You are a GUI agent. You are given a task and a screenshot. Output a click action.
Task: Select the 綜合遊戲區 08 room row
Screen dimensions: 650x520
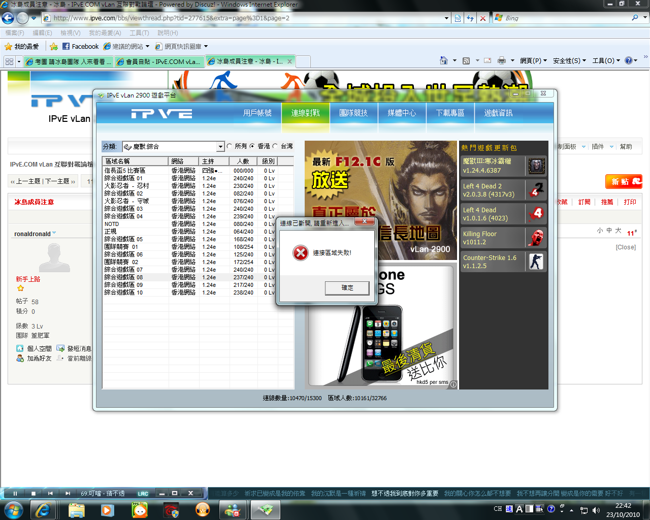click(x=198, y=277)
